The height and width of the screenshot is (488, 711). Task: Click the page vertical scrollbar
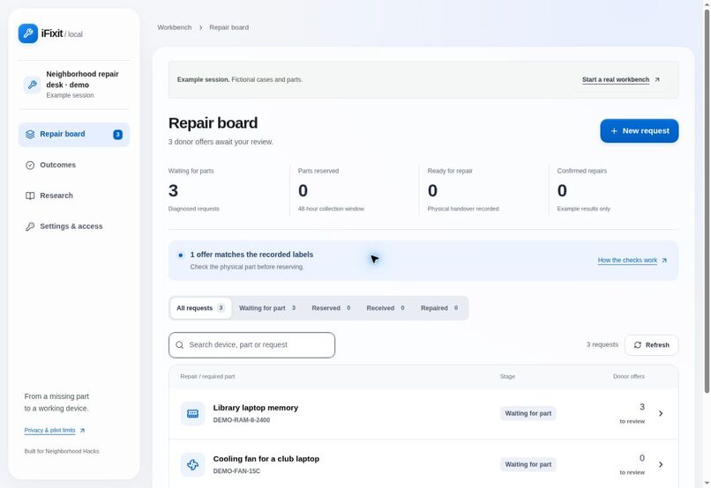707,201
